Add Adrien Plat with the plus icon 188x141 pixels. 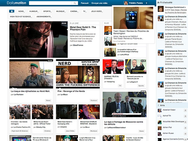pyautogui.click(x=185, y=128)
